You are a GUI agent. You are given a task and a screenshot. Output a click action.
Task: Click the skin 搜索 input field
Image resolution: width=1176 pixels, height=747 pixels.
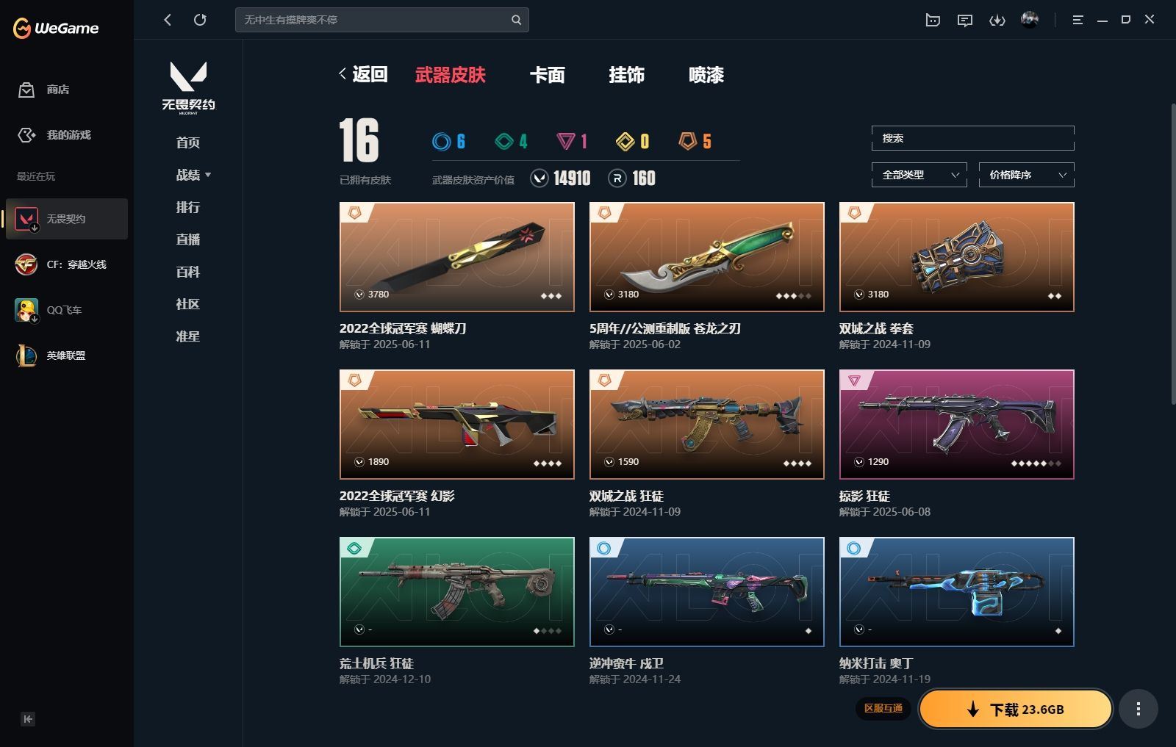[x=973, y=138]
